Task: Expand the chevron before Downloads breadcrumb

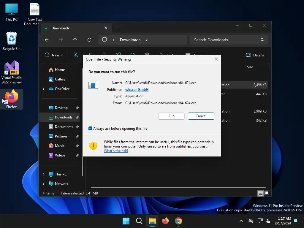Action: pos(113,40)
